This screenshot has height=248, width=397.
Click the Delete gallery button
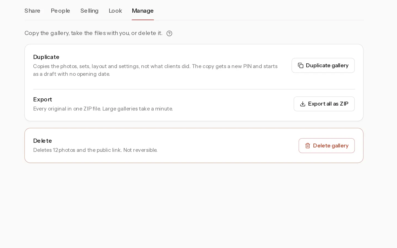(327, 145)
